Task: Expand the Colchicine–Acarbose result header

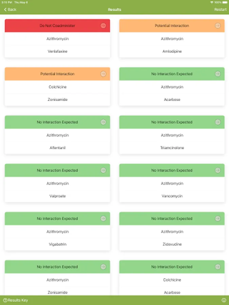Action: [x=172, y=267]
